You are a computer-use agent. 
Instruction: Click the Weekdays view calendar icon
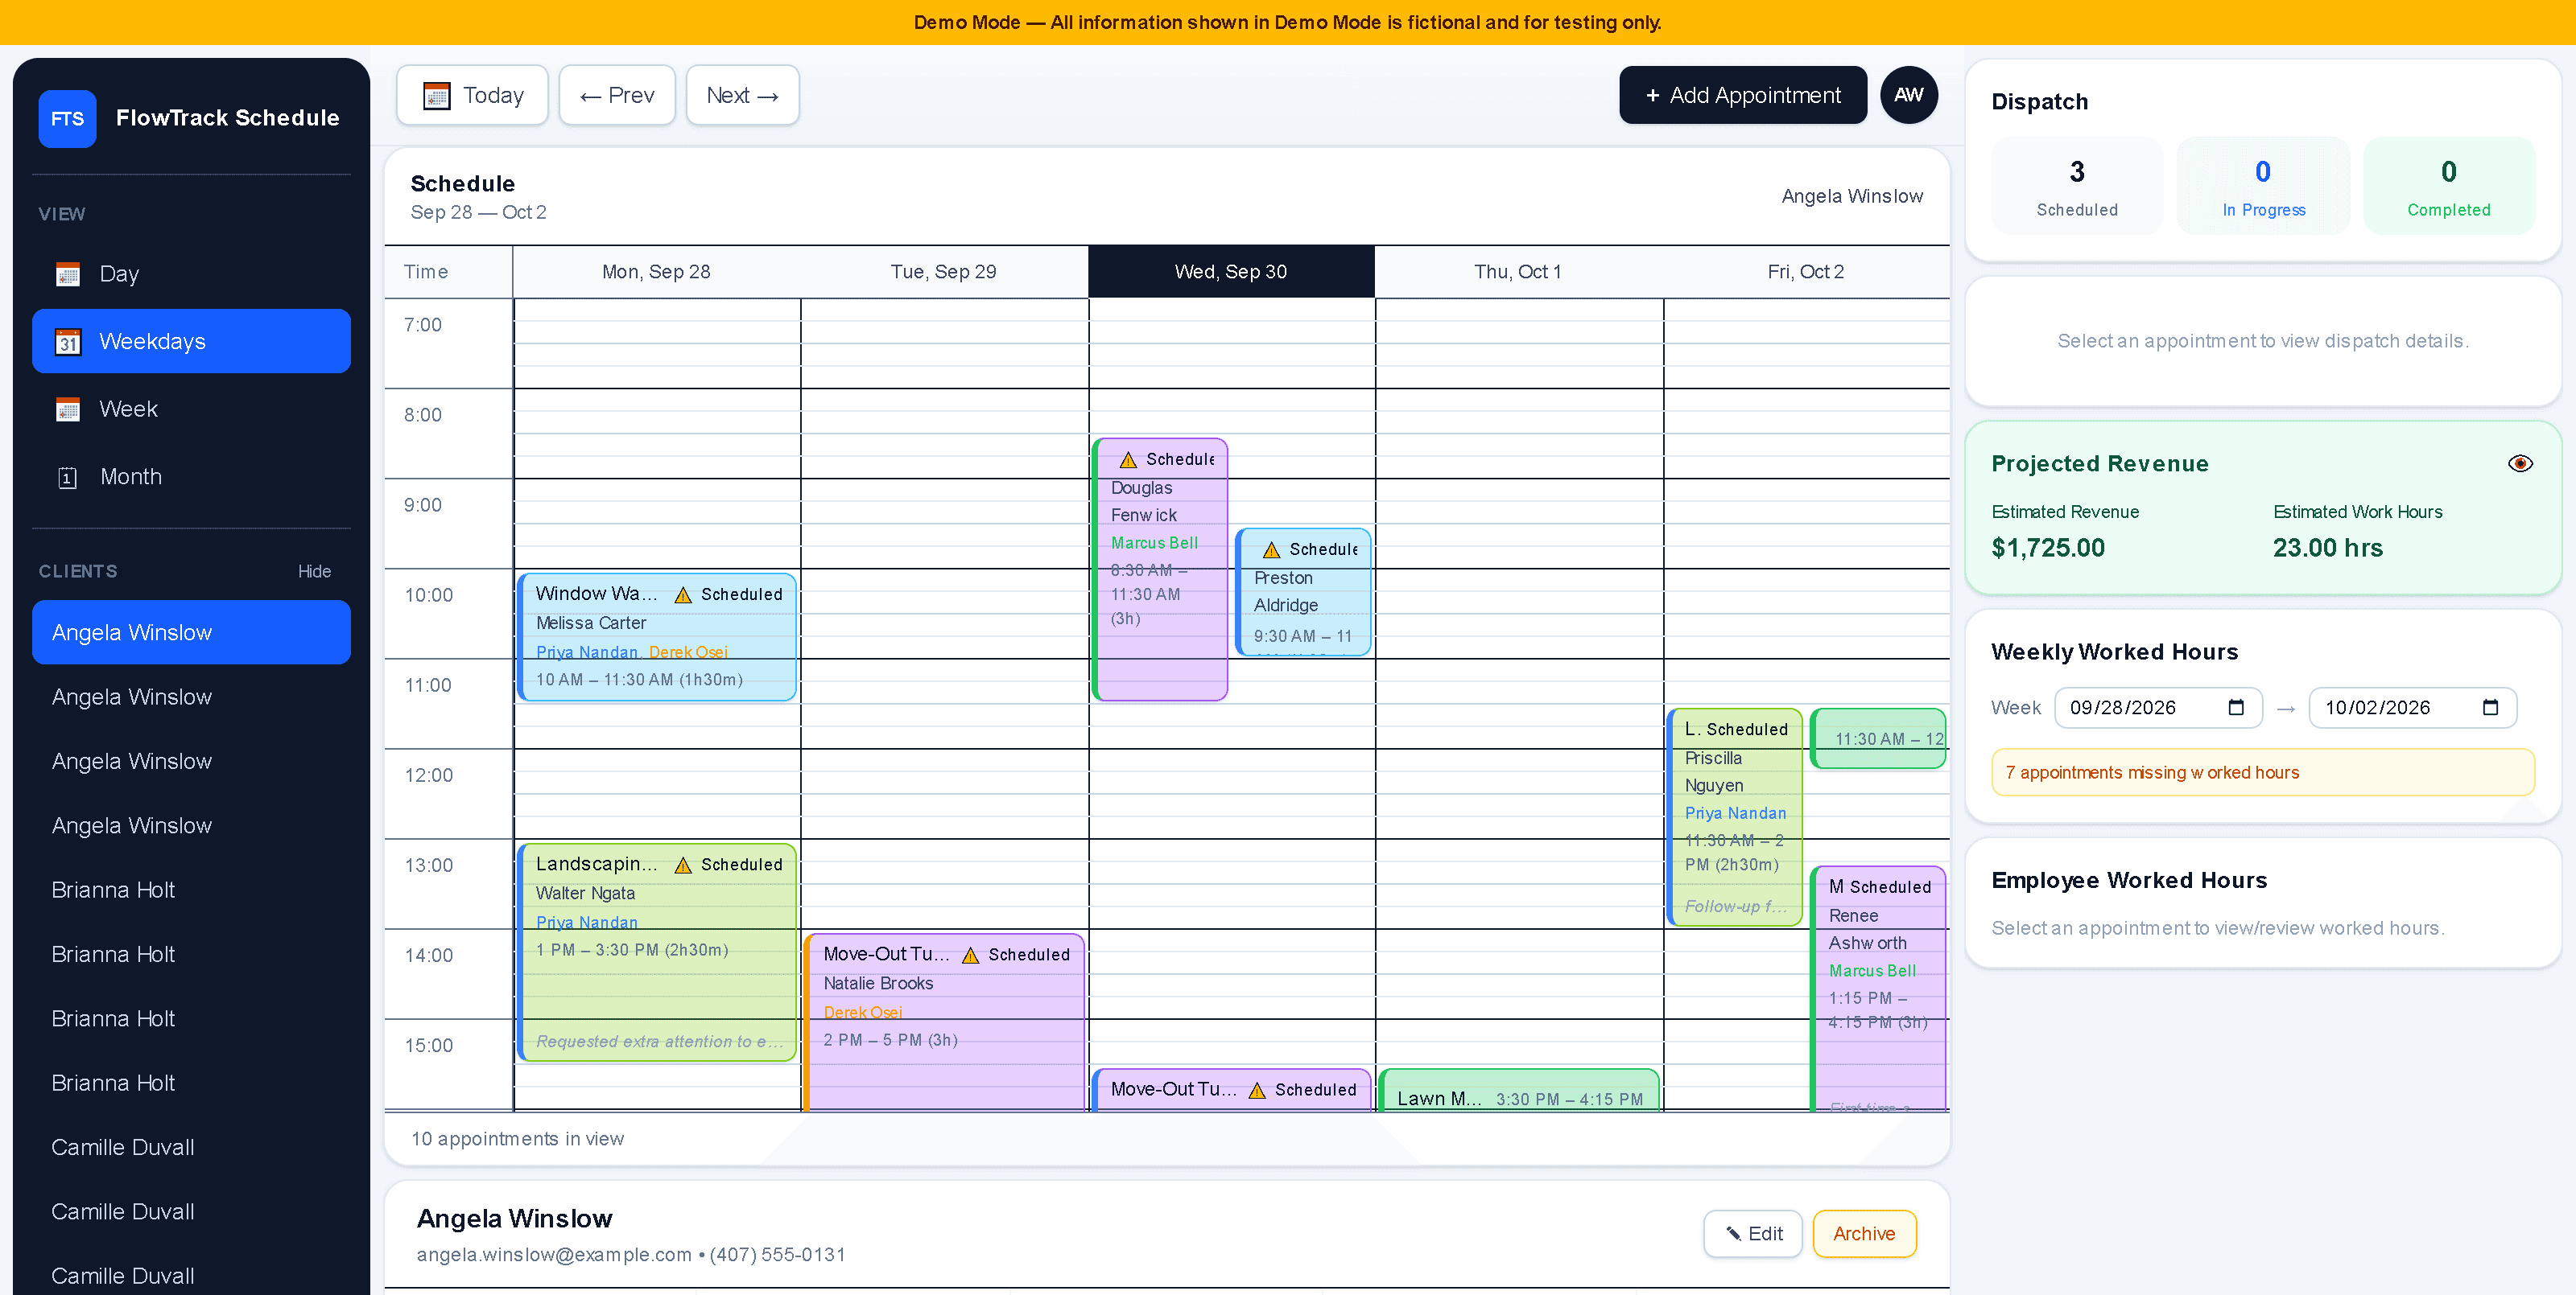point(68,342)
